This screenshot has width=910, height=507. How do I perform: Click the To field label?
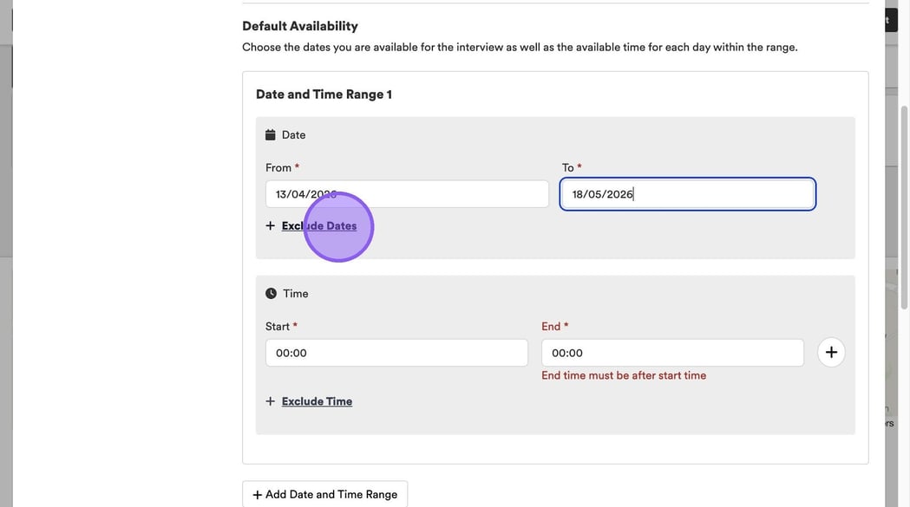(567, 167)
